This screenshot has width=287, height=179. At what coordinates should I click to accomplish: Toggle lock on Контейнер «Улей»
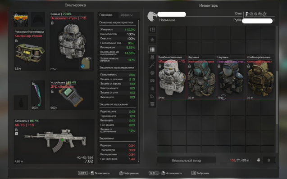pyautogui.click(x=16, y=40)
